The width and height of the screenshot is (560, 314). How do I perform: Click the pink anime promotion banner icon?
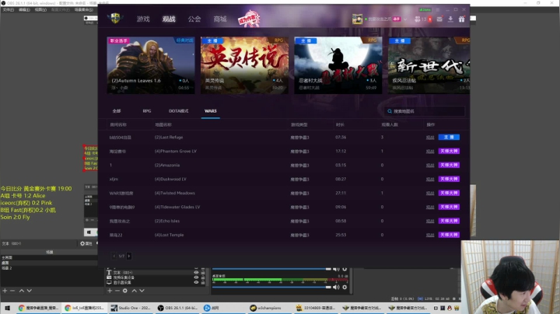click(x=249, y=19)
